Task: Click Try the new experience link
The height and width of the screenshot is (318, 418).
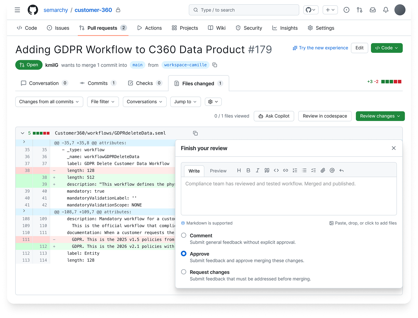Action: point(320,48)
